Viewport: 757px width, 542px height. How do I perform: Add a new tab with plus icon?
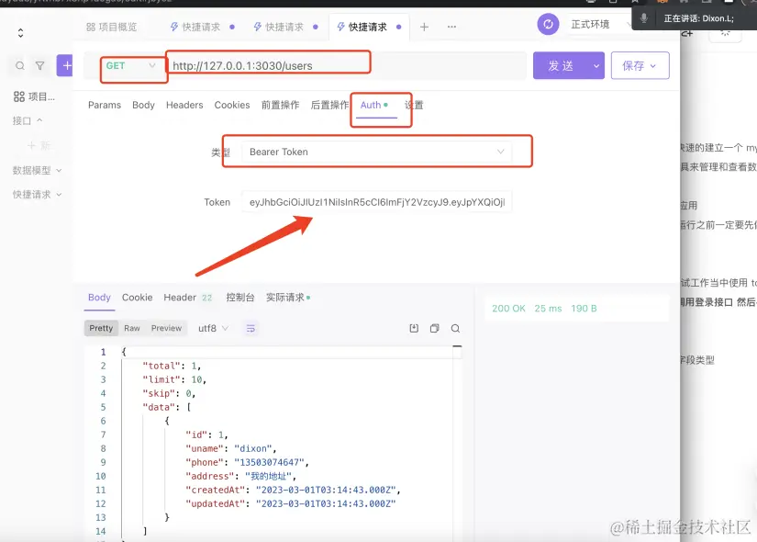(424, 27)
